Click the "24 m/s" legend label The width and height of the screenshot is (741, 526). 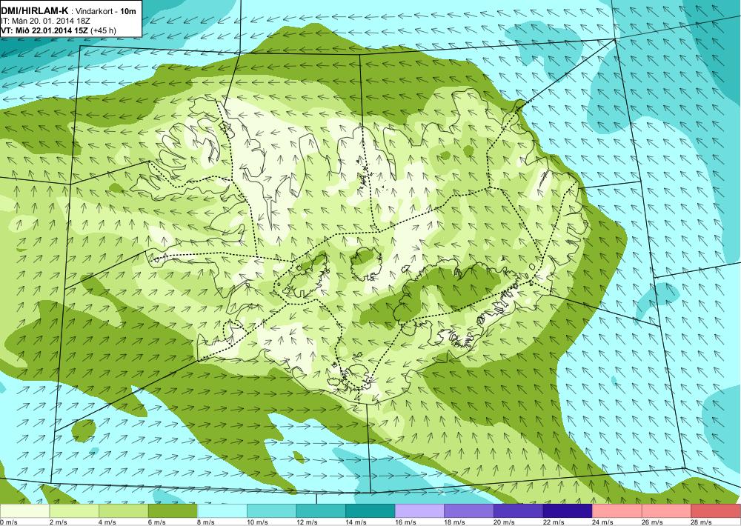tap(603, 522)
